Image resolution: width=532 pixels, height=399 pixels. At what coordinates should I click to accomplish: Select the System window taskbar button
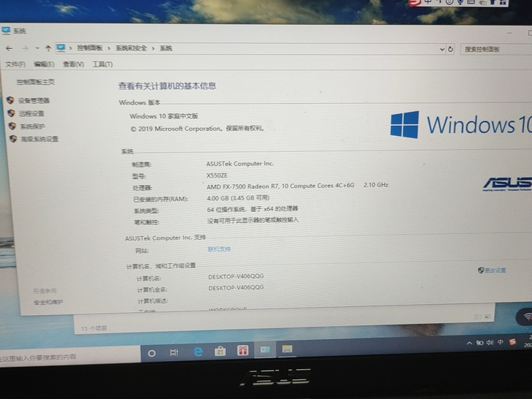point(265,349)
